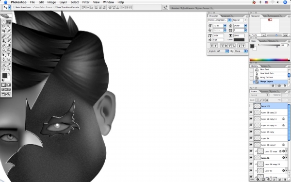This screenshot has height=182, width=291.
Task: Select the Notes tool
Action: [x=3, y=65]
